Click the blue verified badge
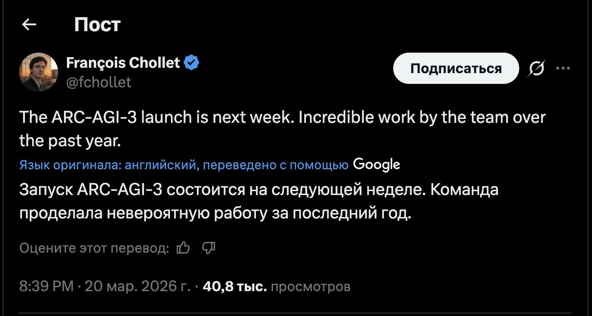Image resolution: width=592 pixels, height=316 pixels. [x=191, y=63]
